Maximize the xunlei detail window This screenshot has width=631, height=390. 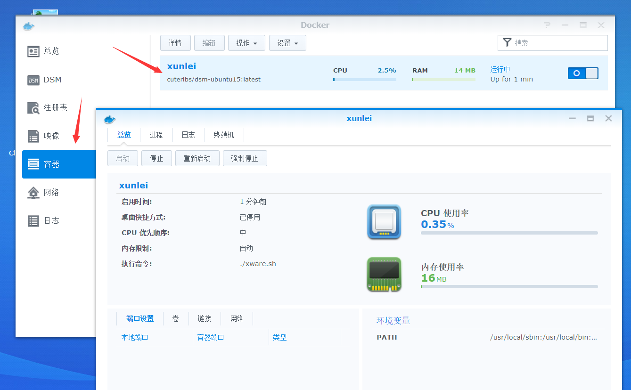click(x=590, y=119)
